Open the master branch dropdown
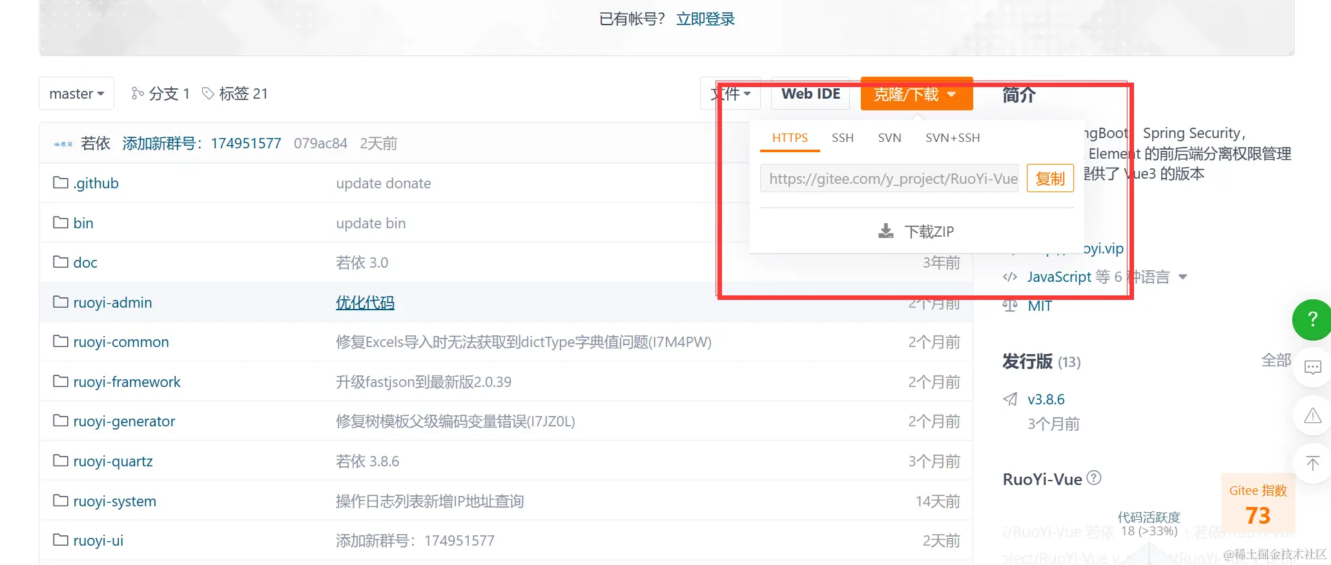The width and height of the screenshot is (1331, 565). tap(76, 94)
